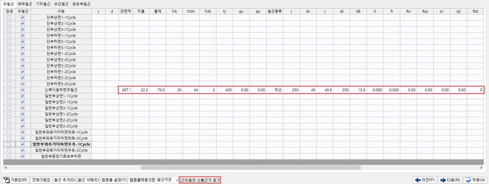This screenshot has width=489, height=184.
Task: Select the 단부상면1-2Cycle row label
Action: coord(61,54)
